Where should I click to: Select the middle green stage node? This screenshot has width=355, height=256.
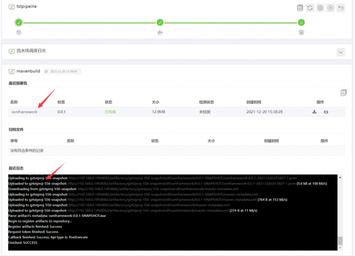pos(160,22)
